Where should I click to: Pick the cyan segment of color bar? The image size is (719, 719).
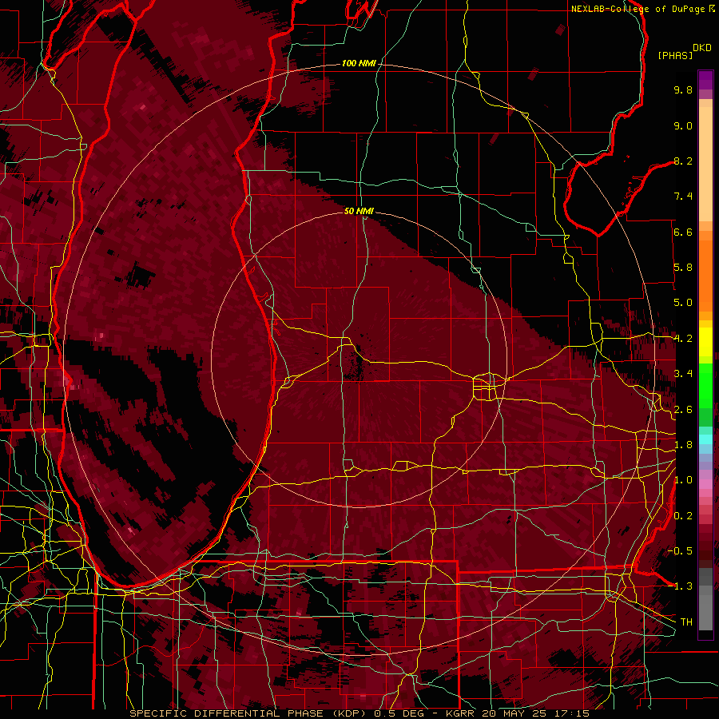pos(705,439)
